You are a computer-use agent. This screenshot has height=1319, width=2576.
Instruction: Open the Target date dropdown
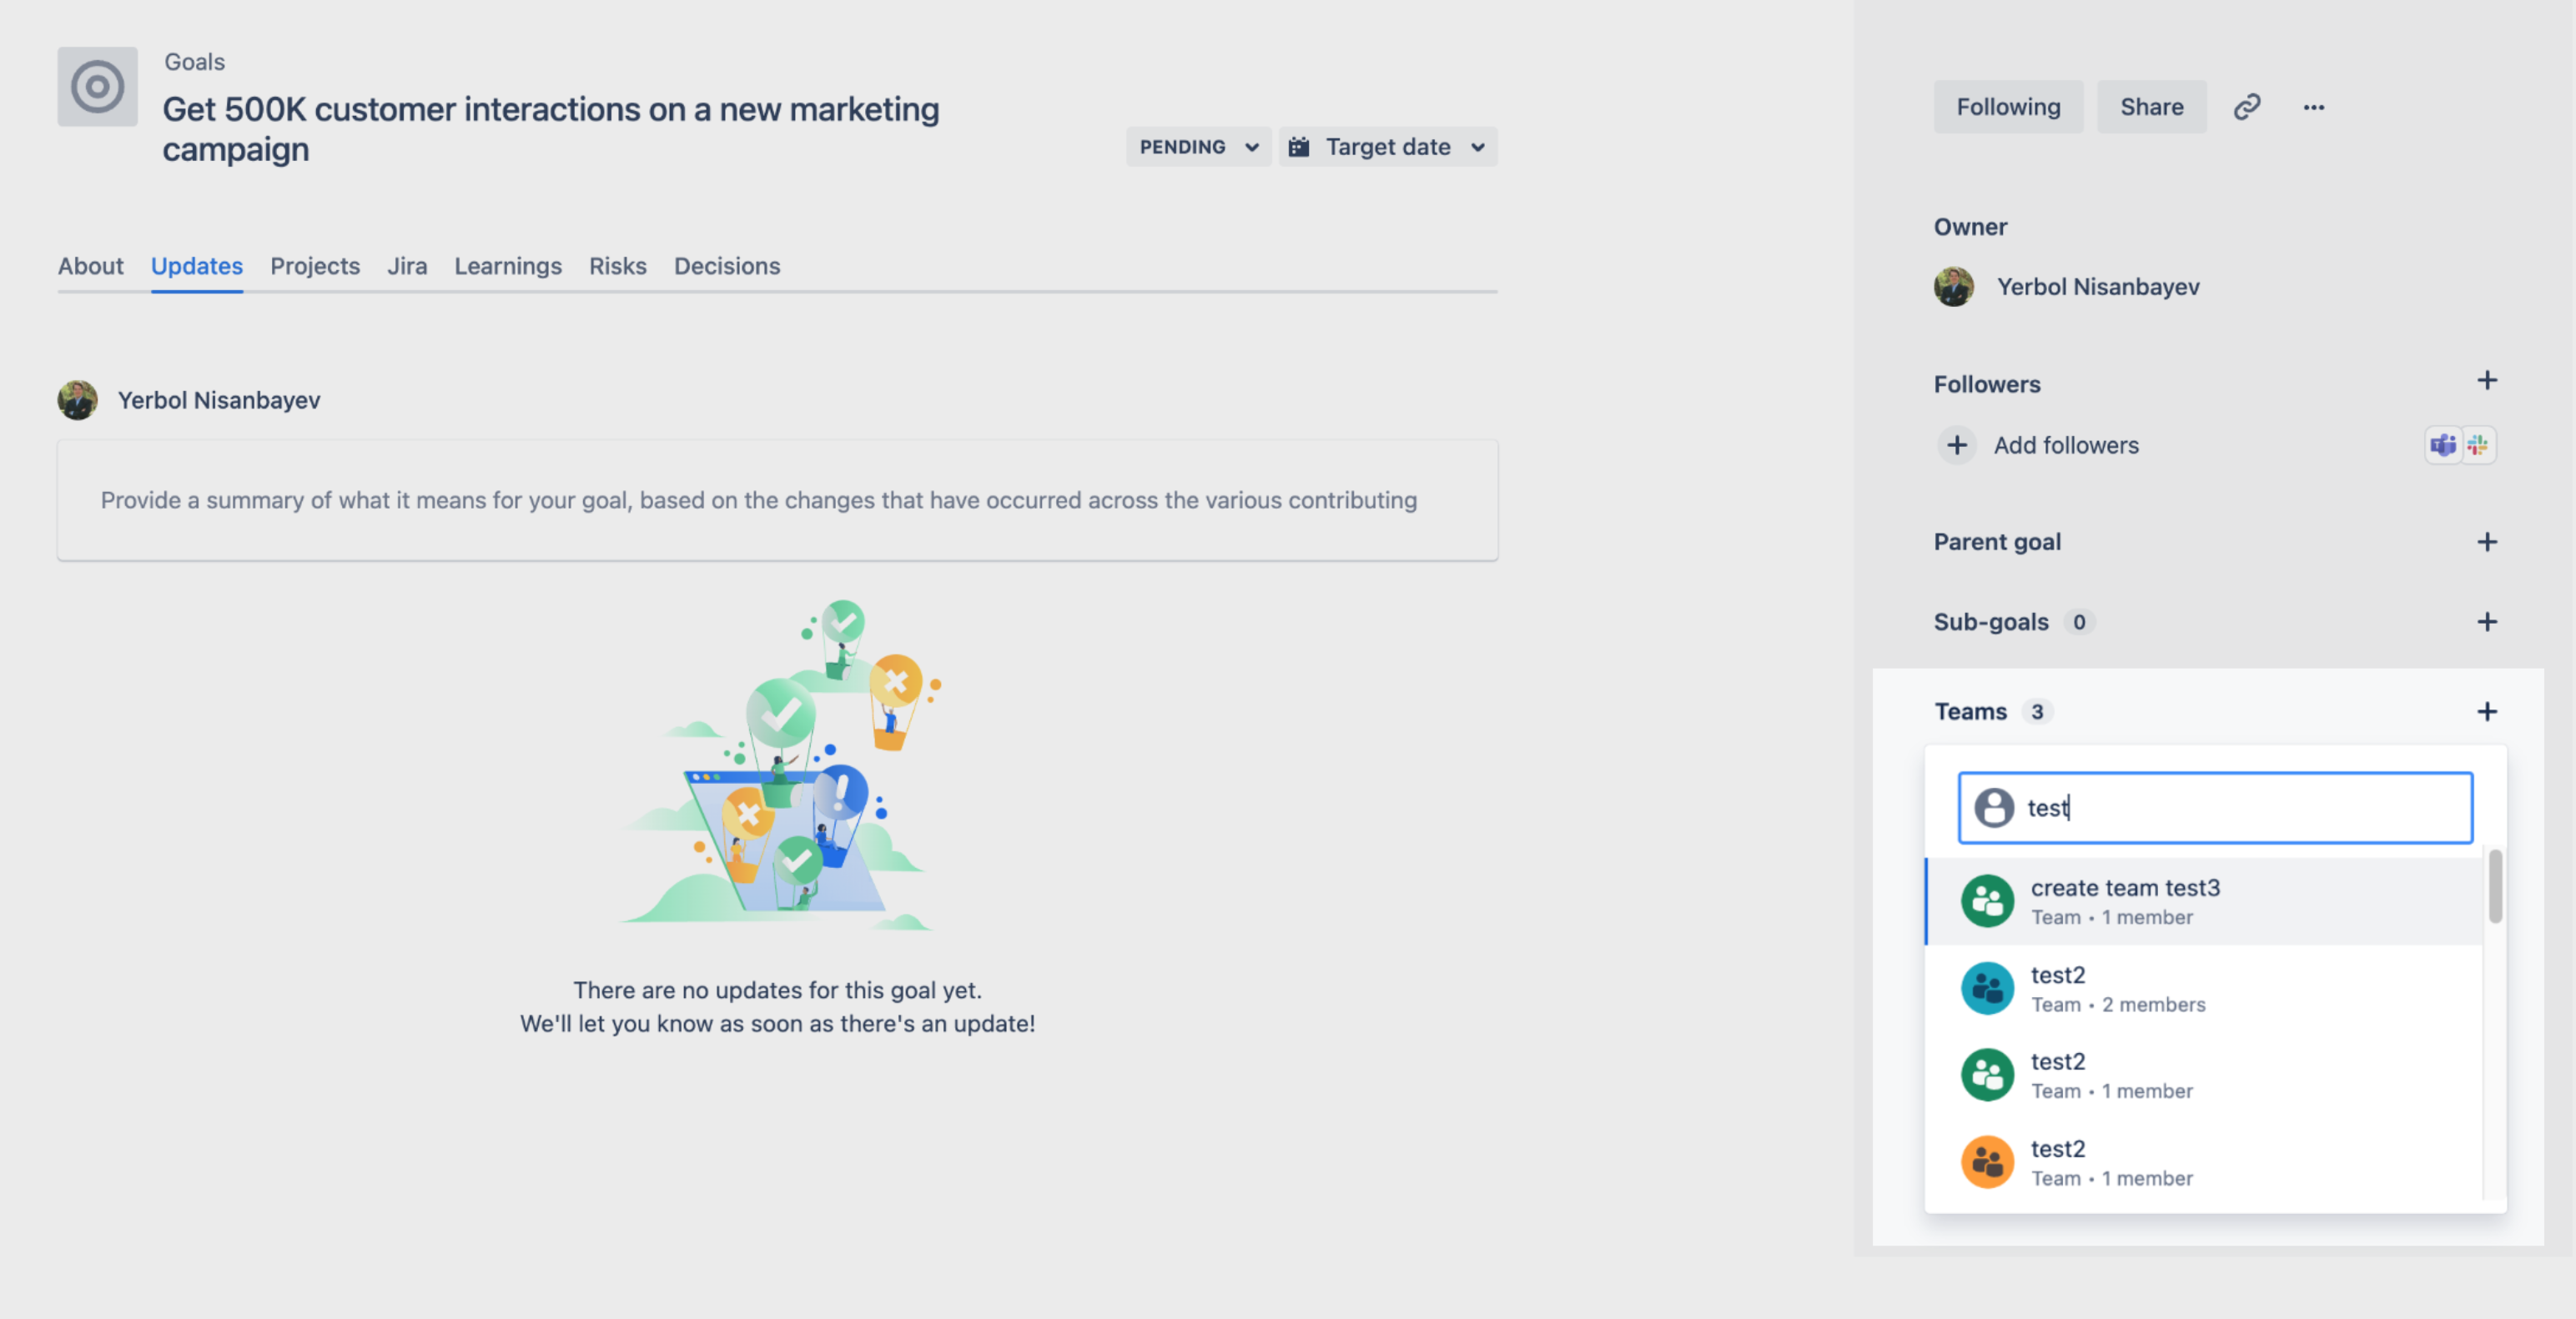pyautogui.click(x=1387, y=147)
